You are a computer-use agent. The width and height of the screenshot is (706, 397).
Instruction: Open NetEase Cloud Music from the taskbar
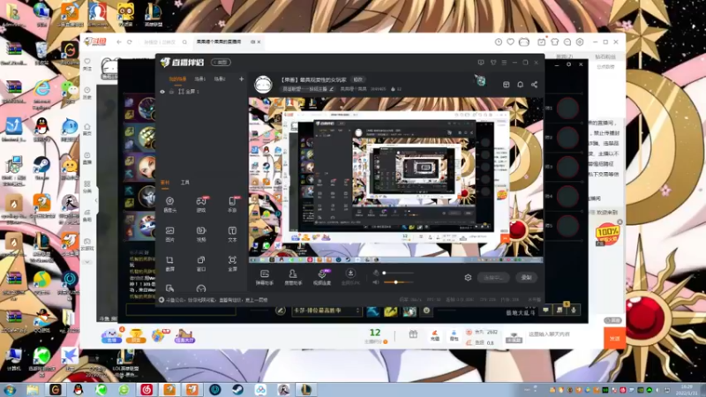click(x=146, y=389)
